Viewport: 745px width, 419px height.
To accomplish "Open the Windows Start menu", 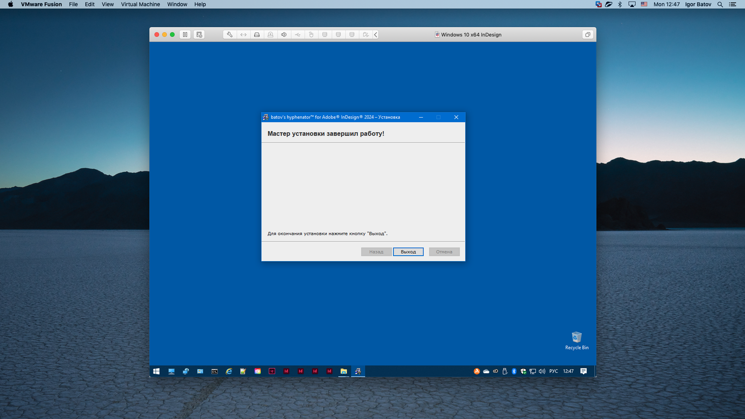I will [x=156, y=371].
